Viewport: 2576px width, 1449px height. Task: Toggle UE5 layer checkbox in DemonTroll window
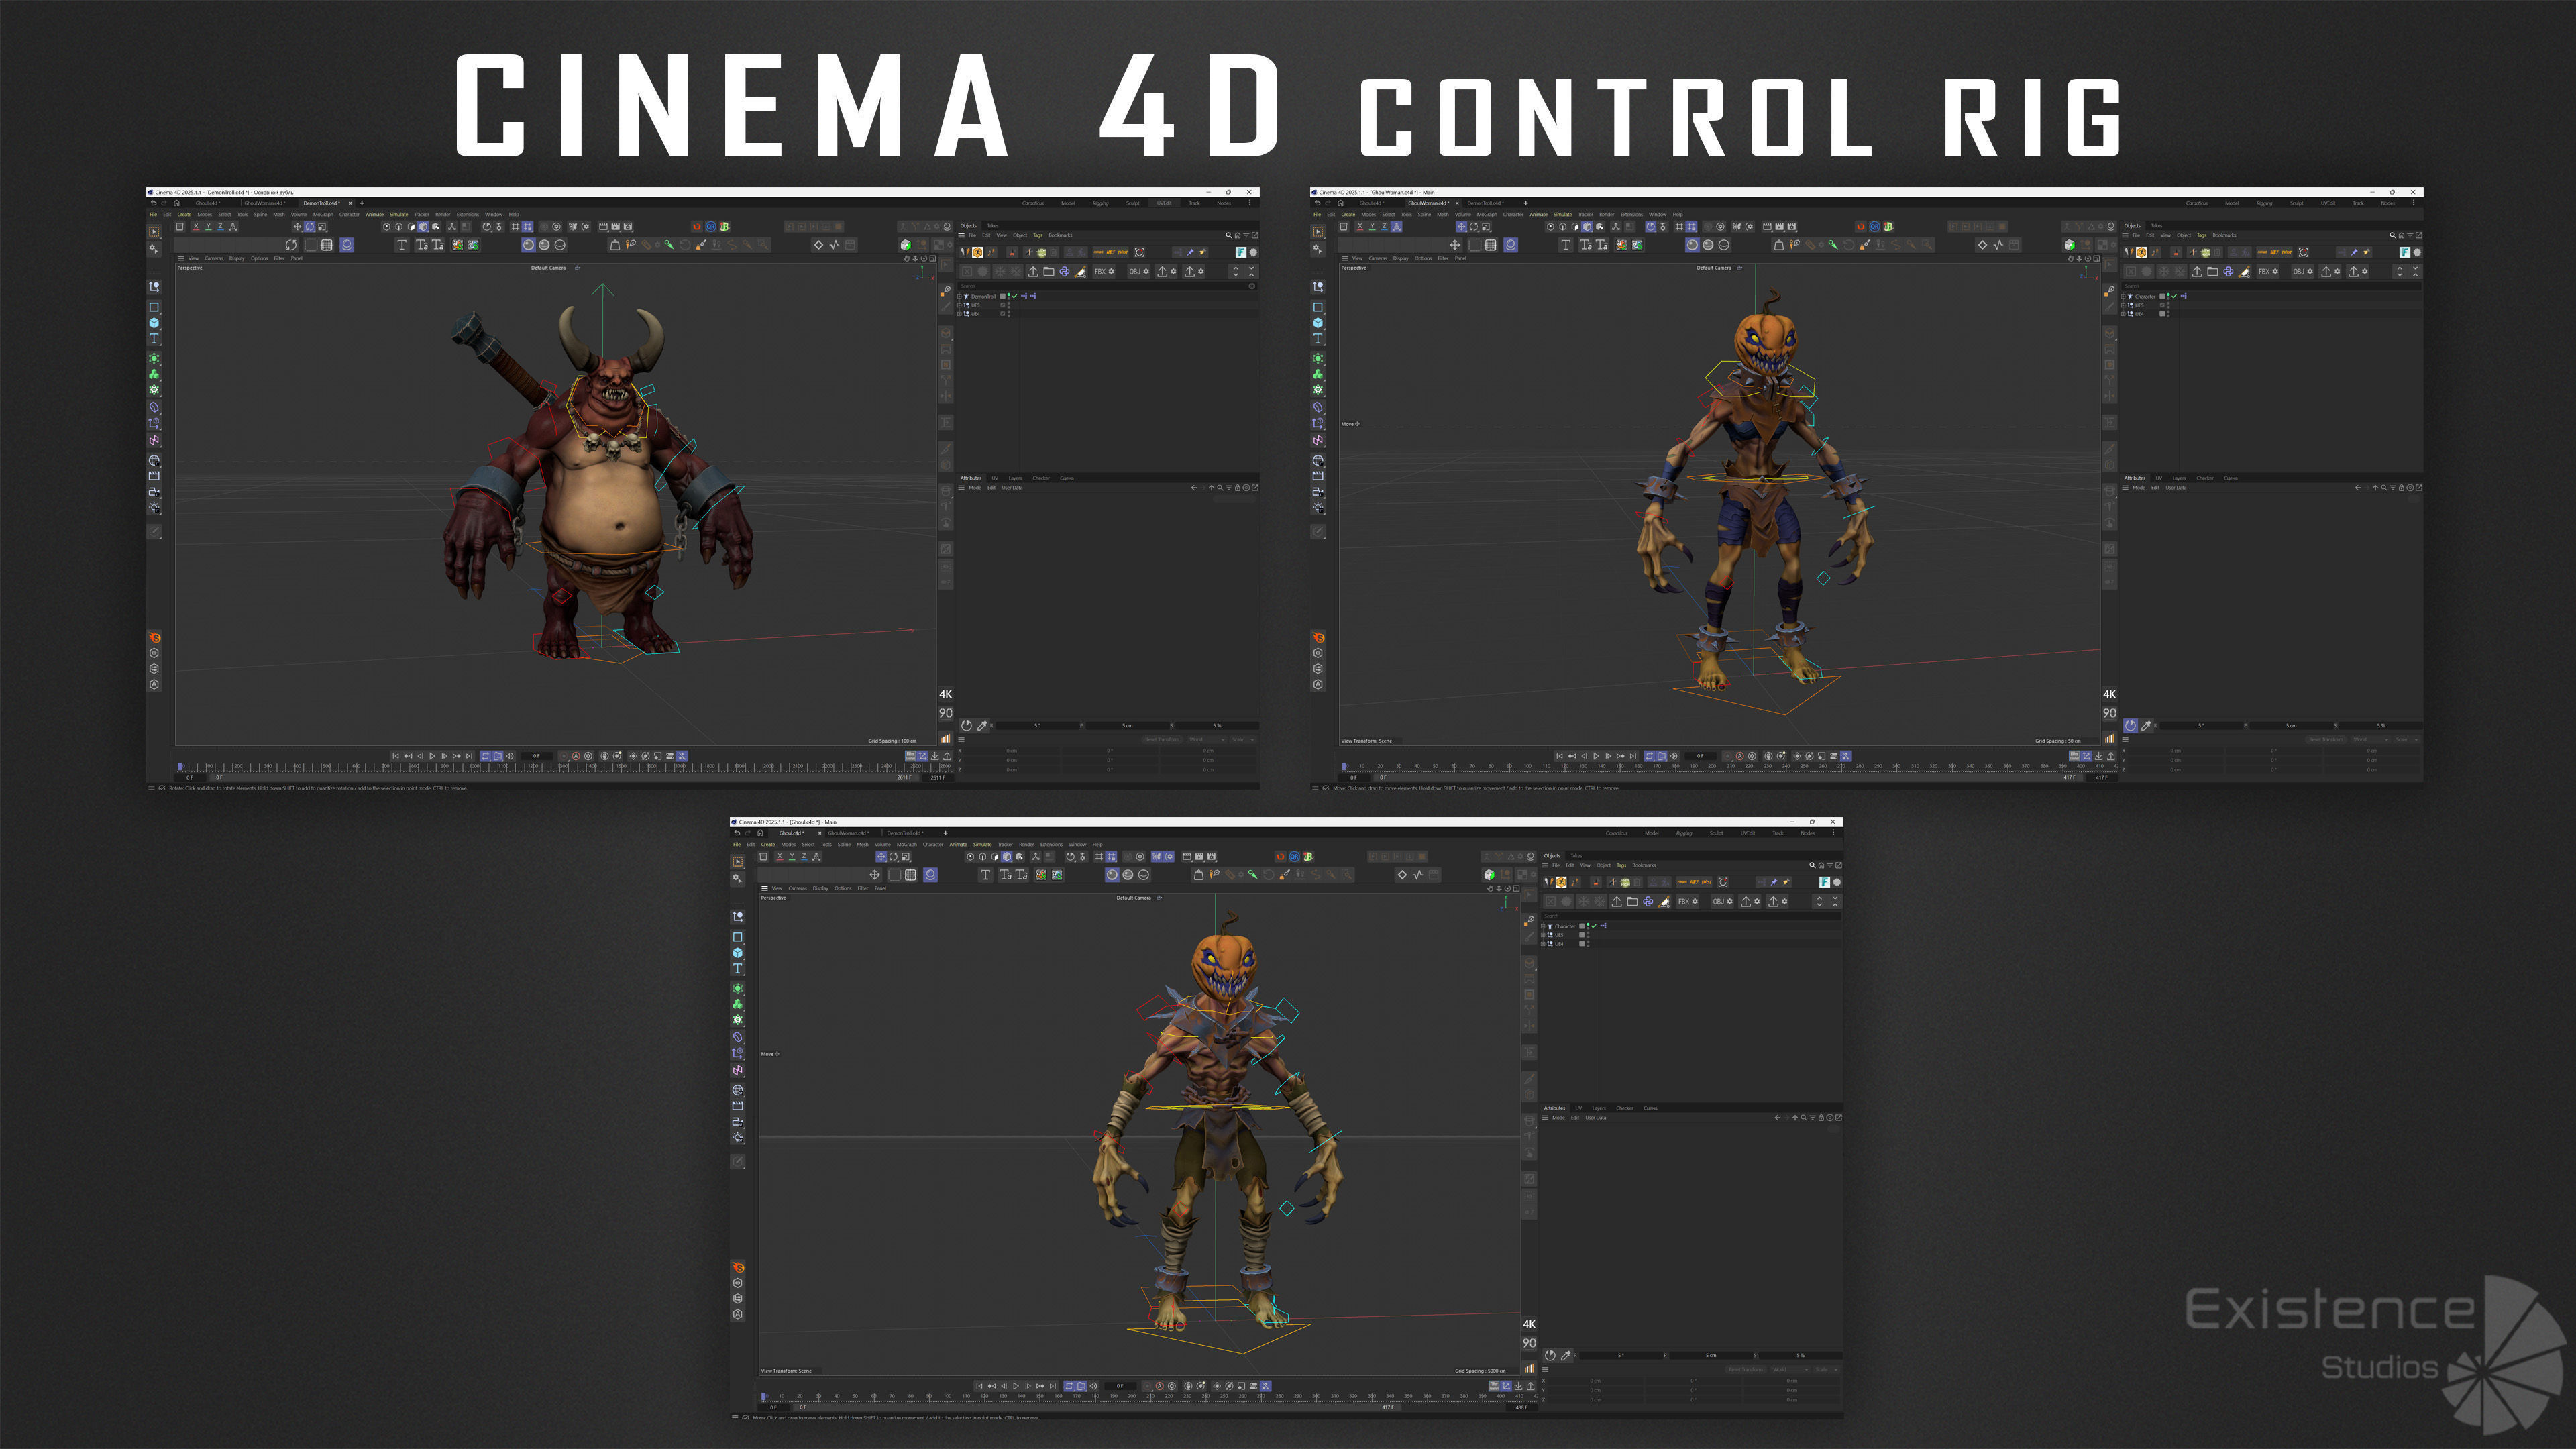1003,305
